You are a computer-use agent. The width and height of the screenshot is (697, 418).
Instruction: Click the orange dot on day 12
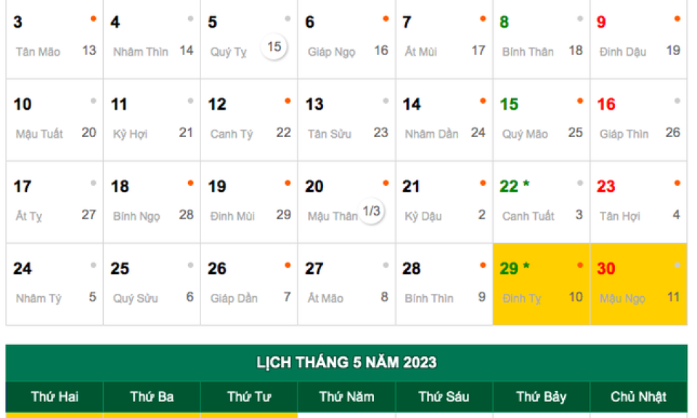[288, 101]
